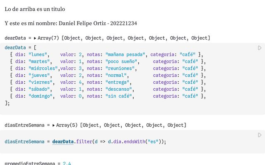Click valor number 4 in viernes row
The height and width of the screenshot is (165, 265).
[80, 82]
